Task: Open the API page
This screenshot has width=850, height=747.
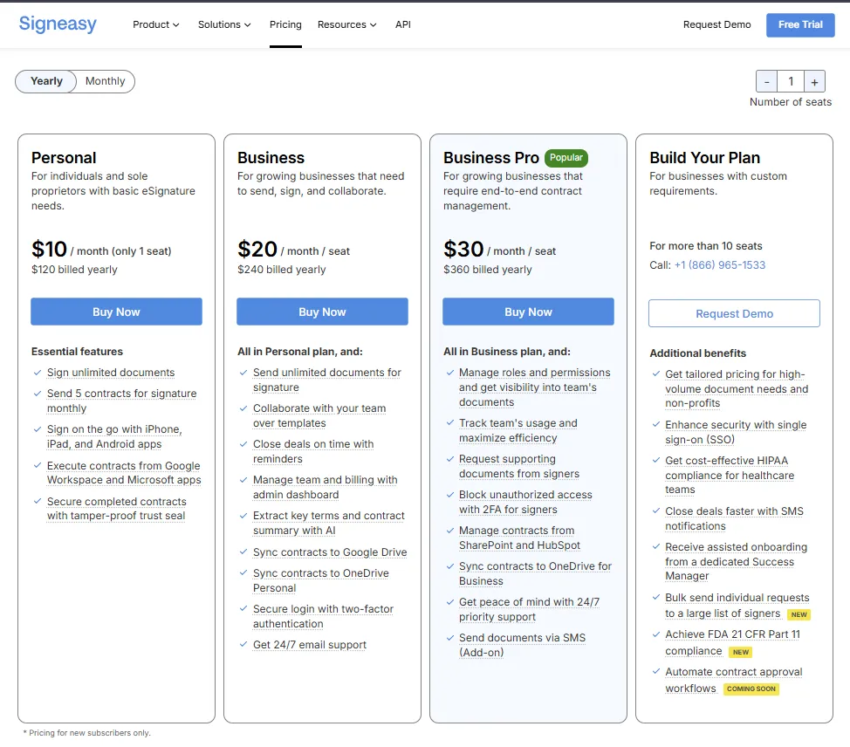Action: coord(402,24)
